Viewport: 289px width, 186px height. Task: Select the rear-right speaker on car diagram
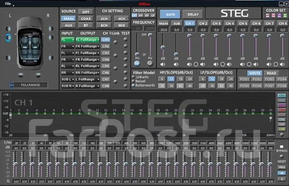[x=51, y=57]
